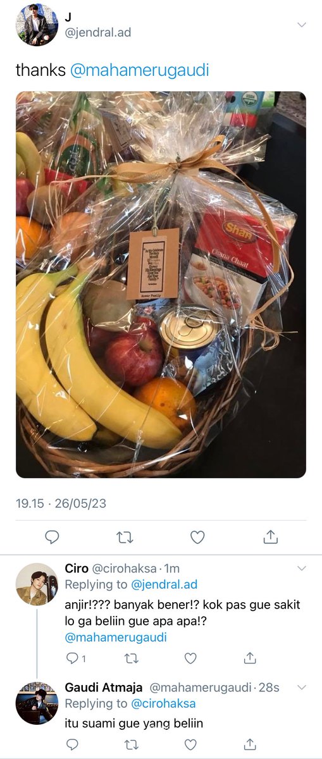322x759 pixels.
Task: Like Gaudi Atmaja's comment
Action: 190,743
